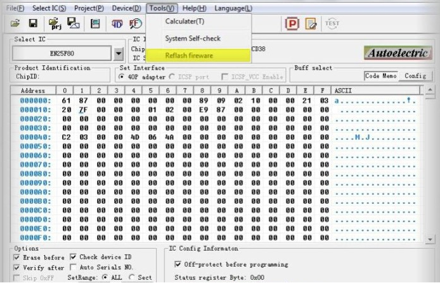Open the Select IC menu
Viewport: 440px width, 283px height.
coord(49,8)
